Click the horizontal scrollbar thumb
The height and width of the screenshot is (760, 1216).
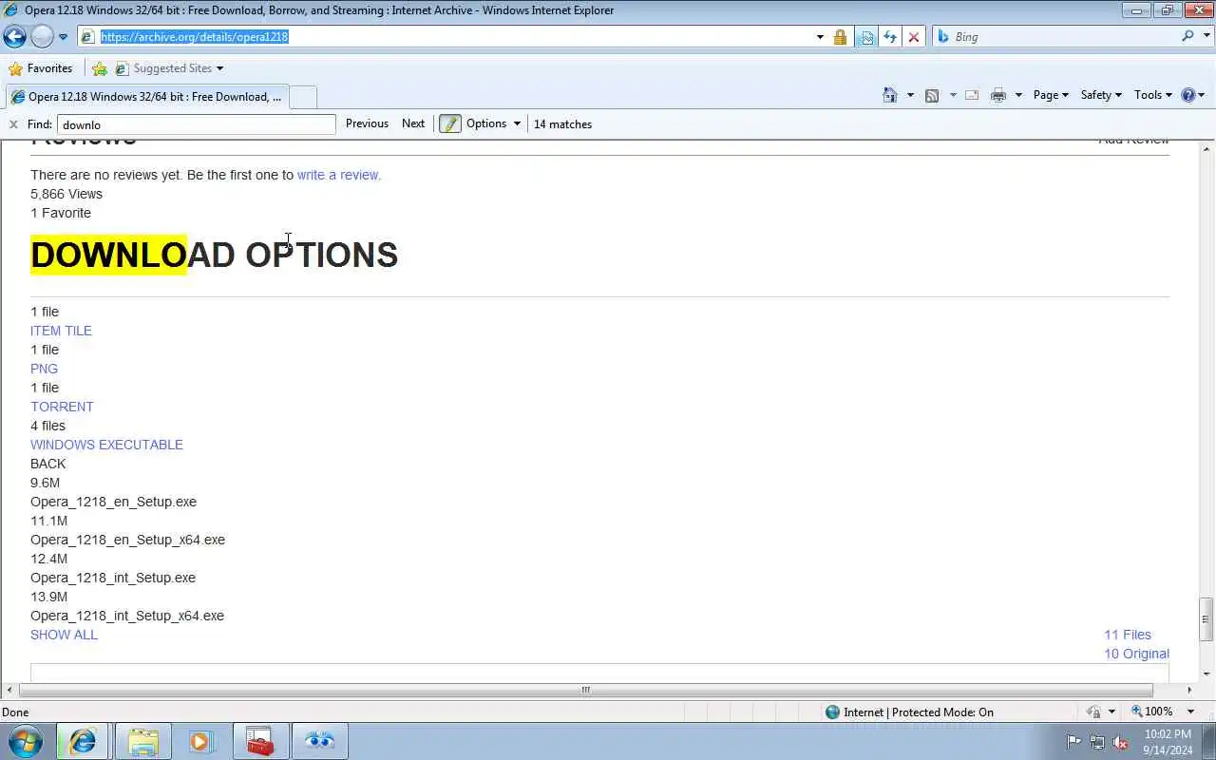click(x=585, y=691)
